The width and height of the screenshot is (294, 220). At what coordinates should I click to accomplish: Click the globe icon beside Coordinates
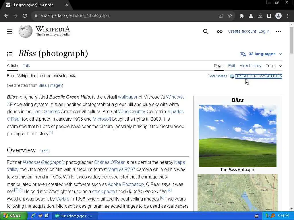(x=232, y=76)
